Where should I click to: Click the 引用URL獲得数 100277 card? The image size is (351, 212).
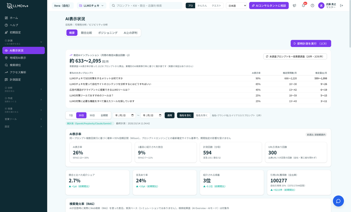(x=299, y=182)
